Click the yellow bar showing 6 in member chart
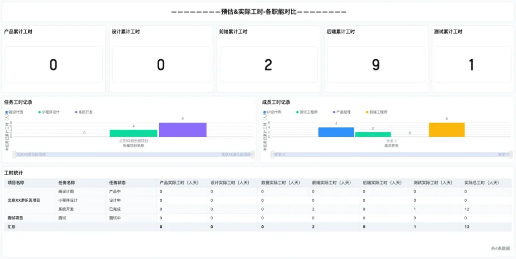This screenshot has width=516, height=259. (x=446, y=130)
